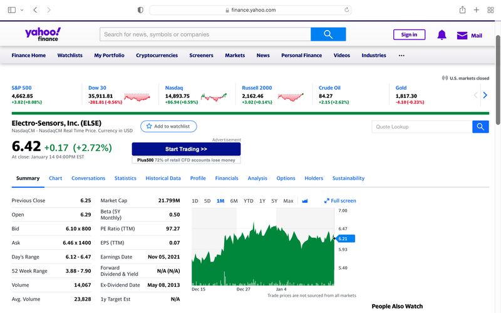Select the YTD chart range
501x313 pixels.
(248, 201)
